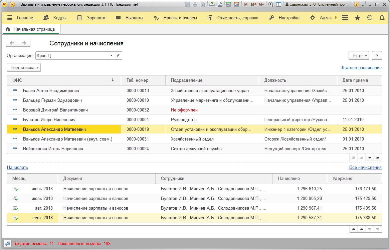Open print preview icon
Screen dimensions: 390x250
click(203, 4)
